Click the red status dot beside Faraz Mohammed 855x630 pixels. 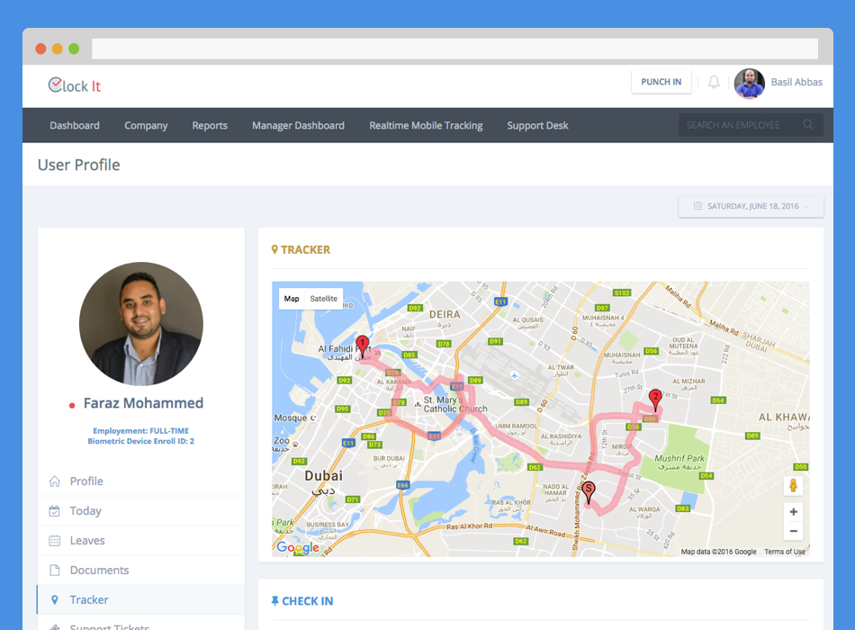72,405
